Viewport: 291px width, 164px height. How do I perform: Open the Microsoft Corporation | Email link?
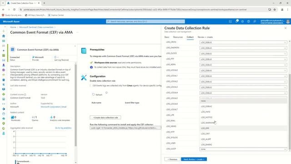pos(54,107)
